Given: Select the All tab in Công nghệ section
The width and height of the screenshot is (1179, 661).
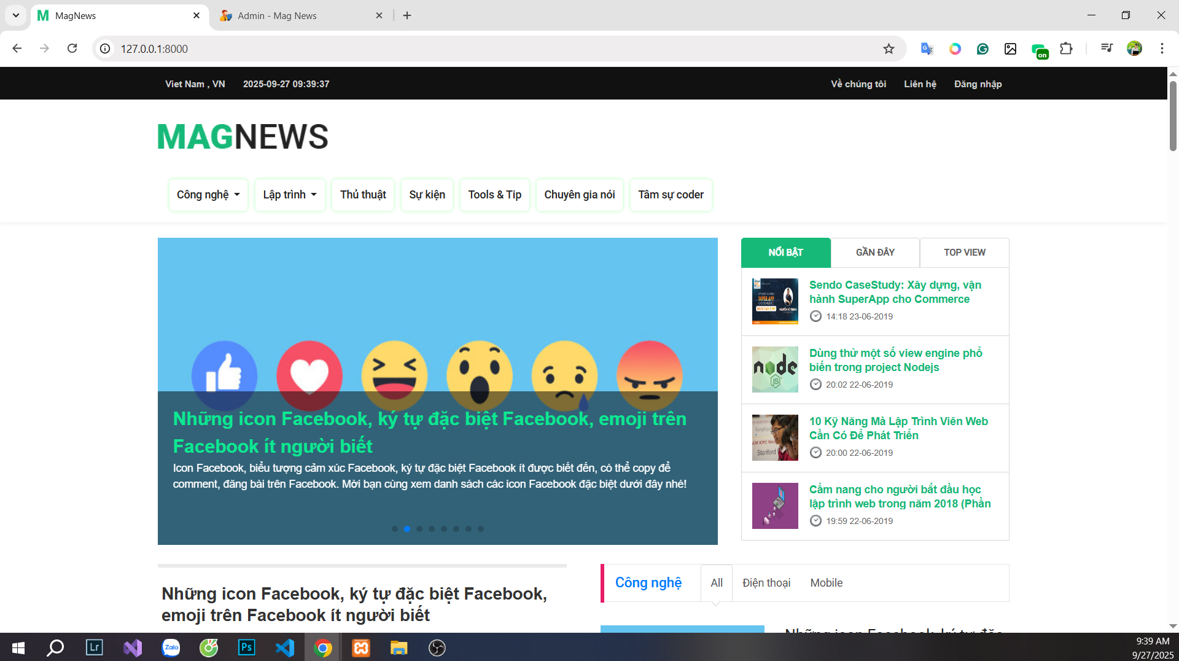Looking at the screenshot, I should tap(717, 583).
